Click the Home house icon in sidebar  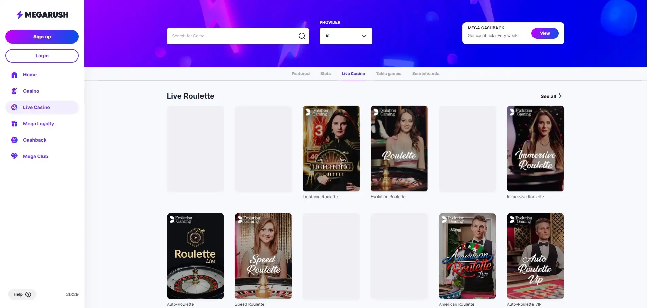coord(14,75)
